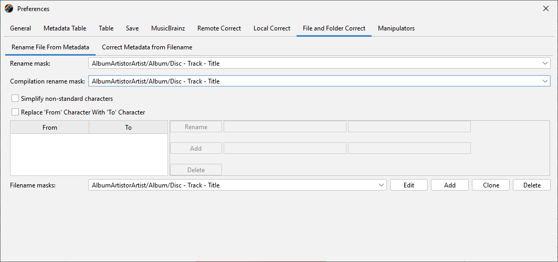Open the Manipulators tab
This screenshot has width=558, height=262.
pos(396,28)
